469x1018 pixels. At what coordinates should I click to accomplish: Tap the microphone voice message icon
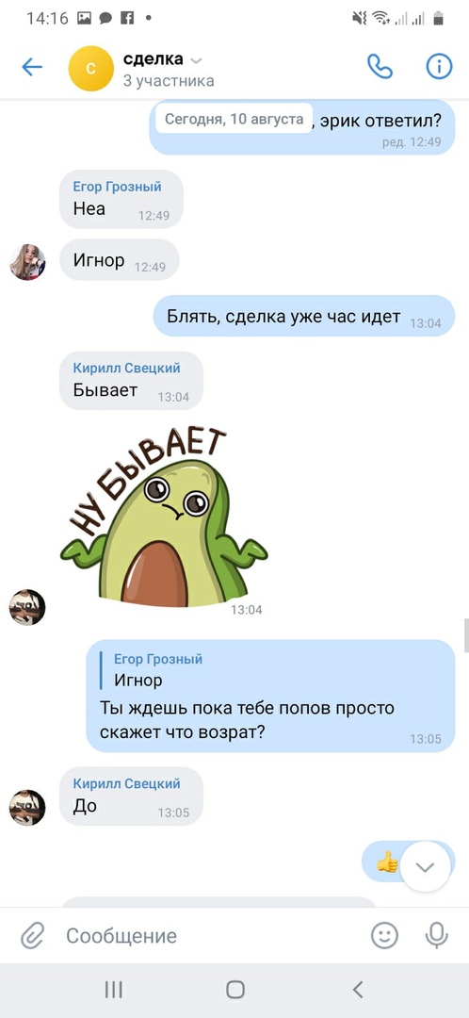(437, 936)
